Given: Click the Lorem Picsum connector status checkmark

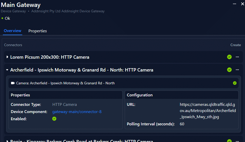Looking at the screenshot, I should tap(229, 57).
